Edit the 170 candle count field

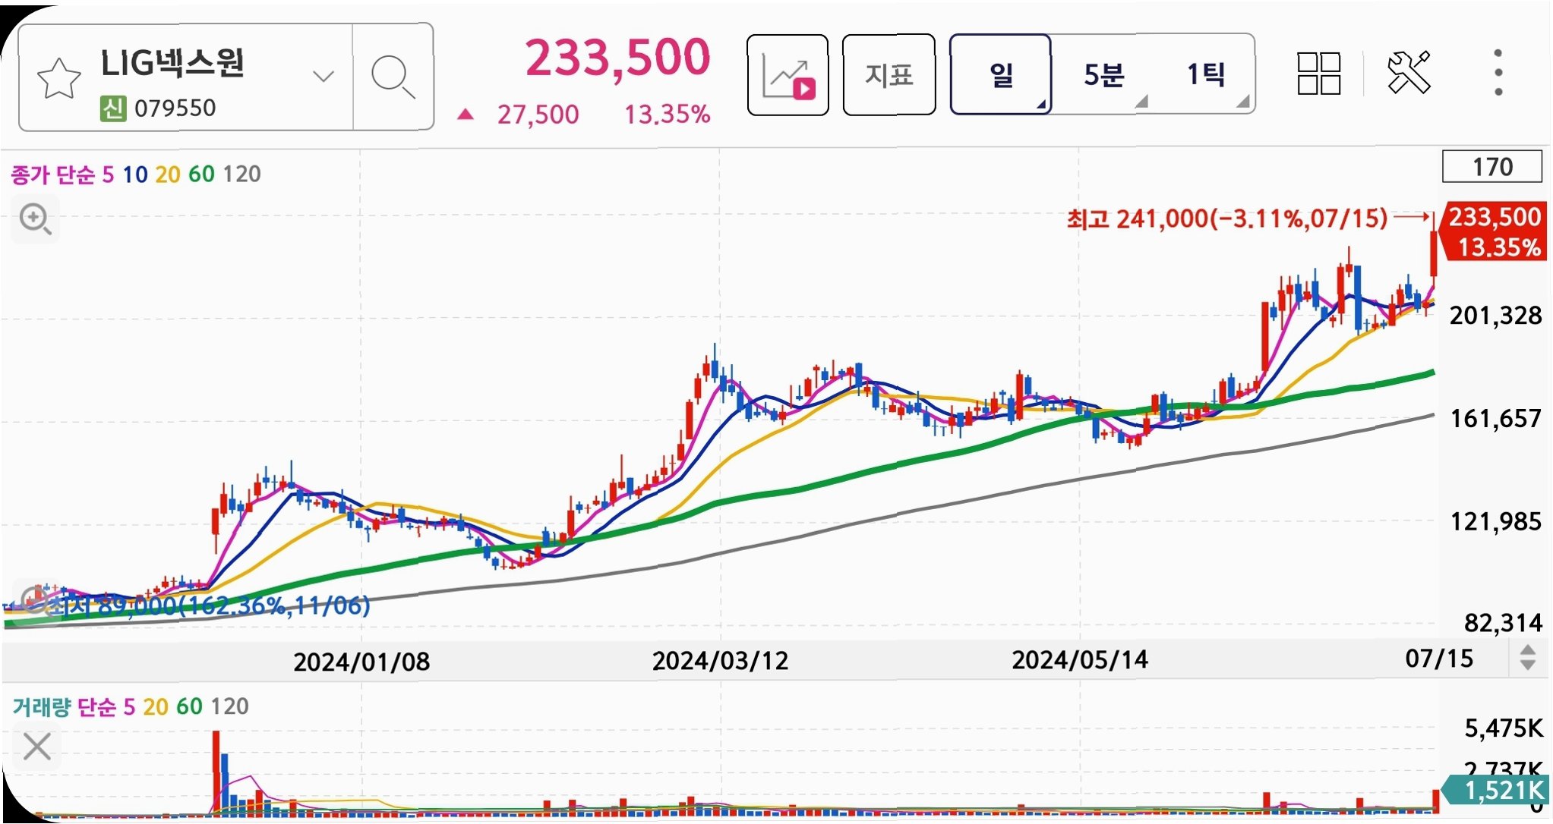(1491, 167)
